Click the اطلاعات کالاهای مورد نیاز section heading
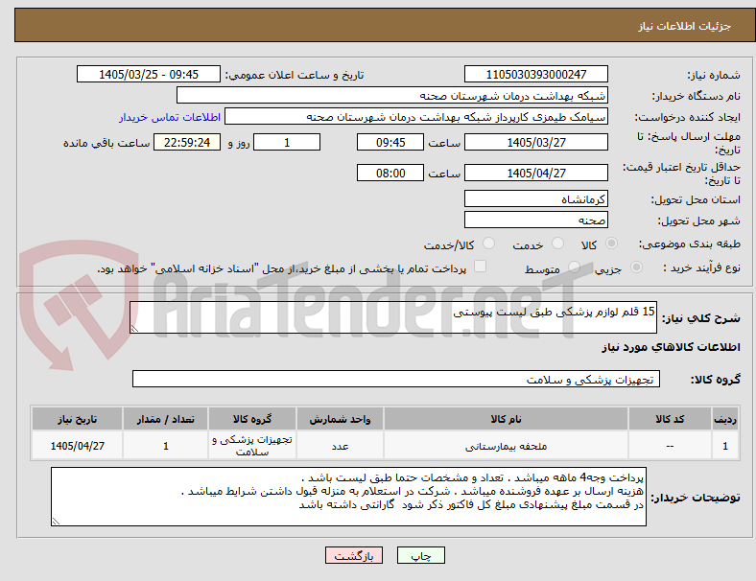The height and width of the screenshot is (581, 756). click(x=671, y=347)
